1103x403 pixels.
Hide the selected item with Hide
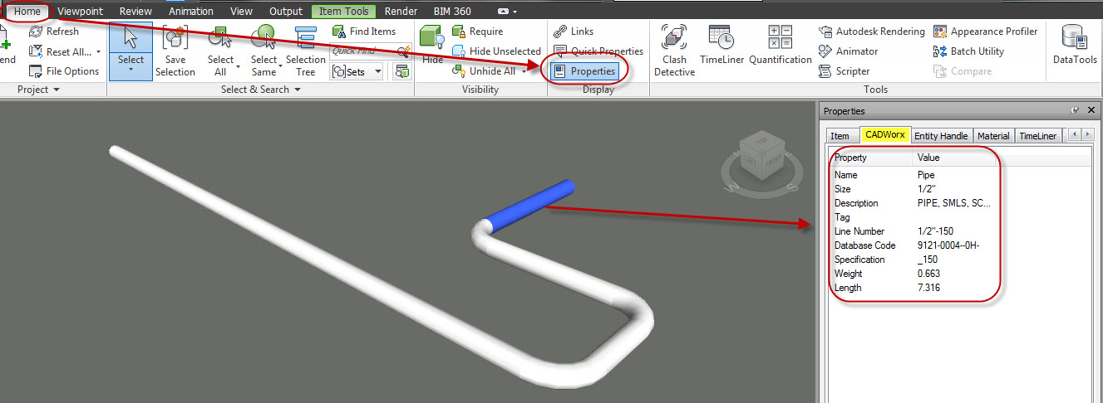(x=432, y=49)
